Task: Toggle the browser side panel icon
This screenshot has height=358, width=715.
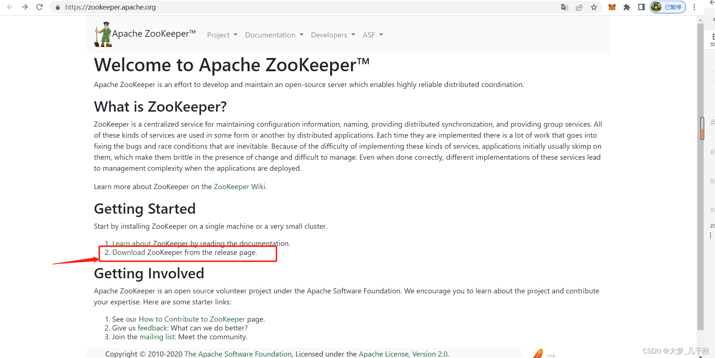Action: [641, 7]
